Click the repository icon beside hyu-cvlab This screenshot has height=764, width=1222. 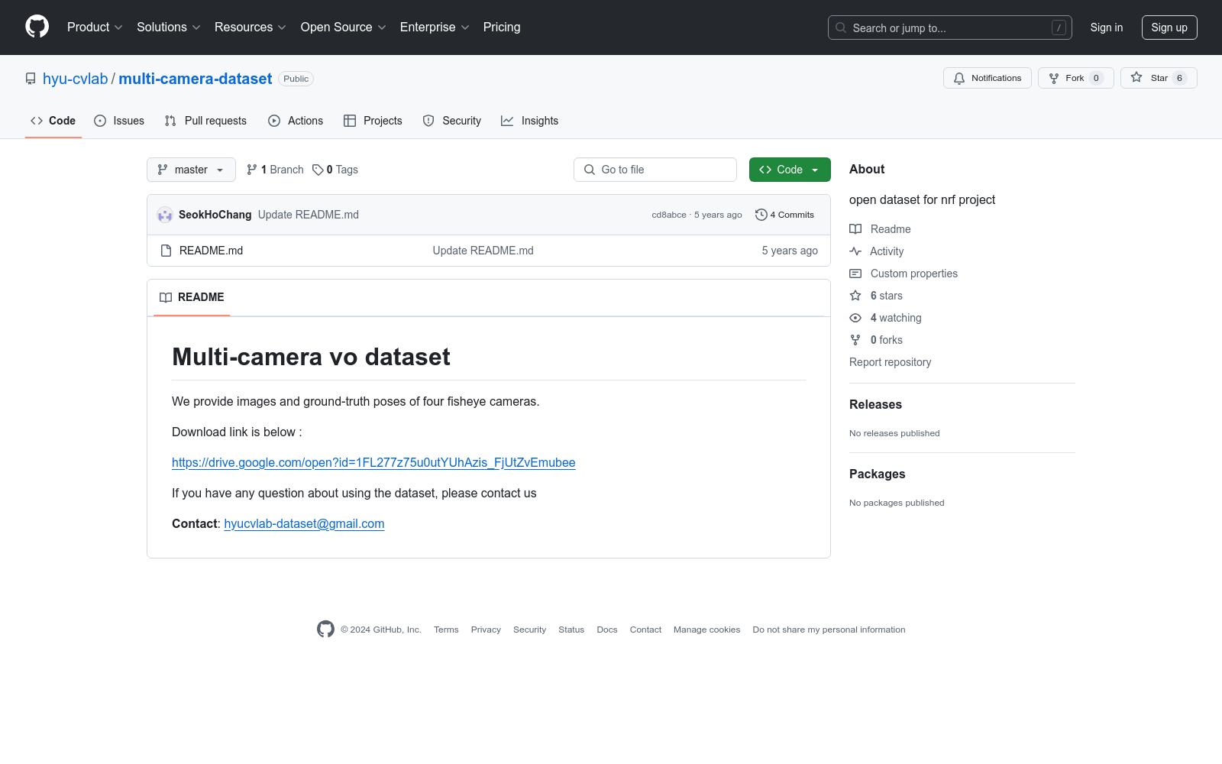click(31, 79)
